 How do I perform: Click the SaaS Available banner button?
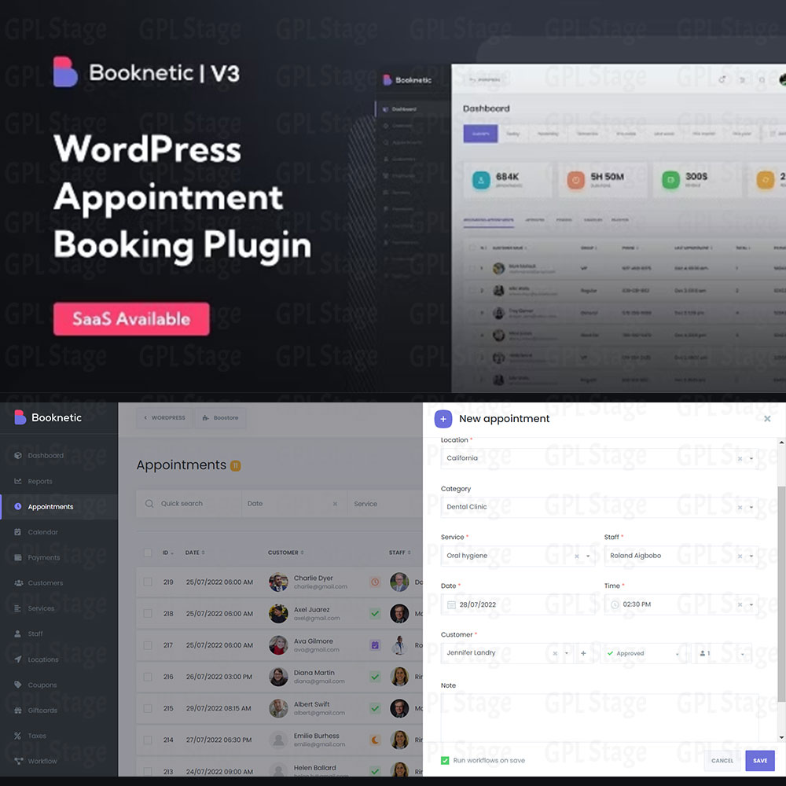pos(131,319)
